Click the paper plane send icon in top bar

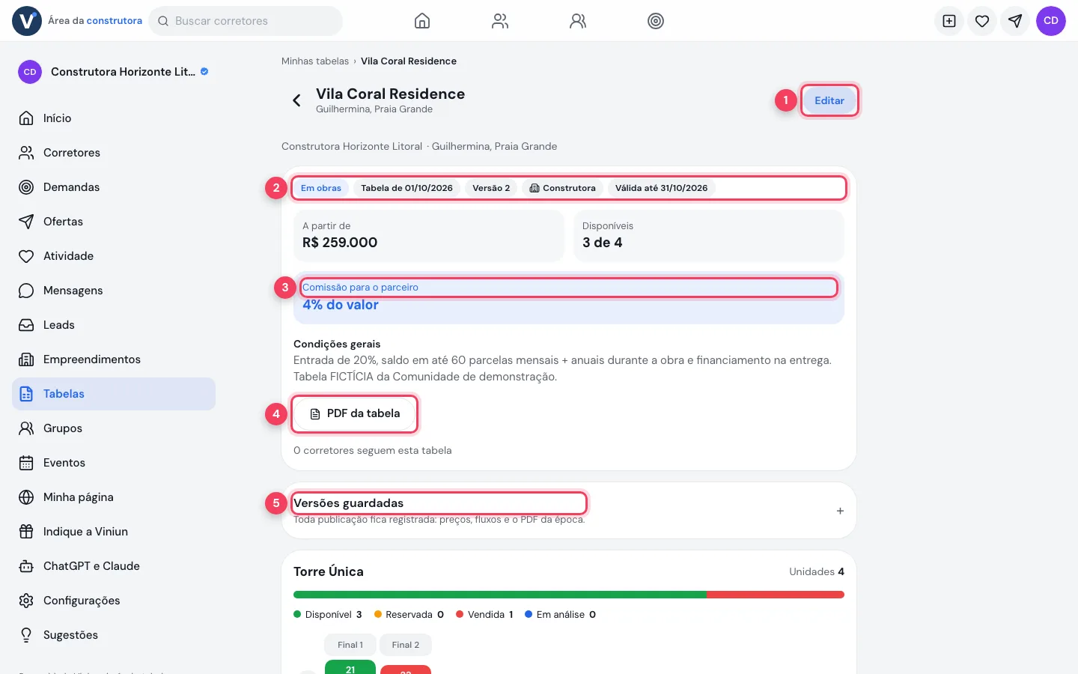(1015, 21)
